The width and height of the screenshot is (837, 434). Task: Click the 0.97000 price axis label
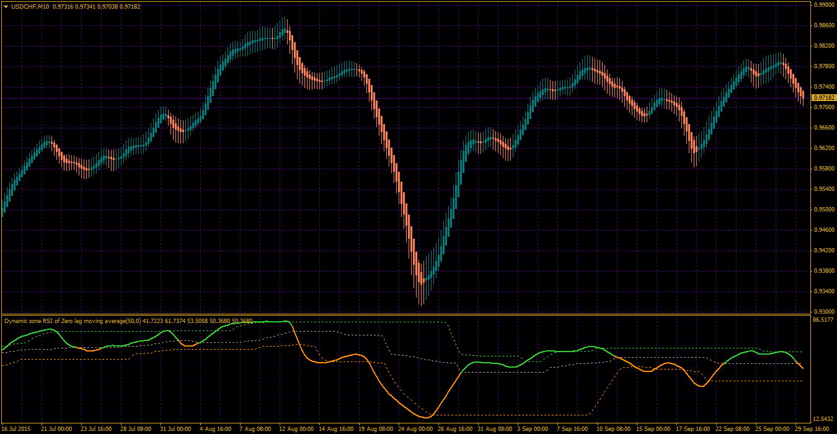click(x=823, y=107)
